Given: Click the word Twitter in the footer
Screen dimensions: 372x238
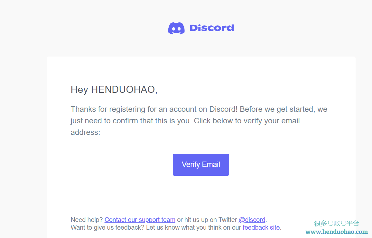Looking at the screenshot, I should point(228,220).
